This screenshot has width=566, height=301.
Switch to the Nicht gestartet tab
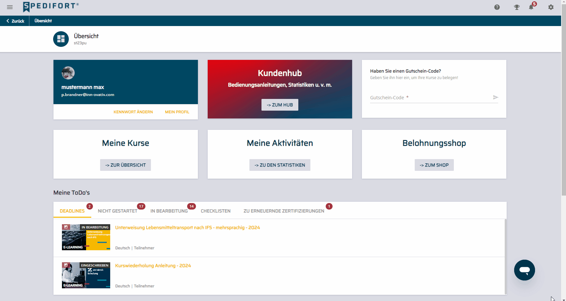tap(117, 211)
